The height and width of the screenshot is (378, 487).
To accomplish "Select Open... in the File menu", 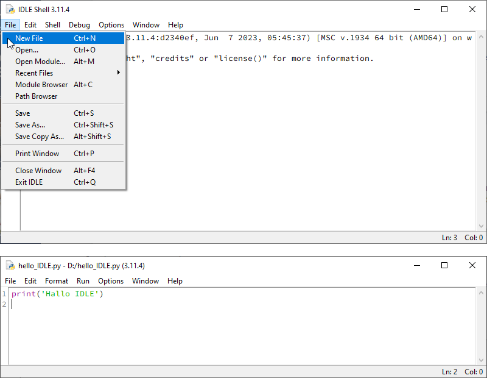I will tap(63, 50).
